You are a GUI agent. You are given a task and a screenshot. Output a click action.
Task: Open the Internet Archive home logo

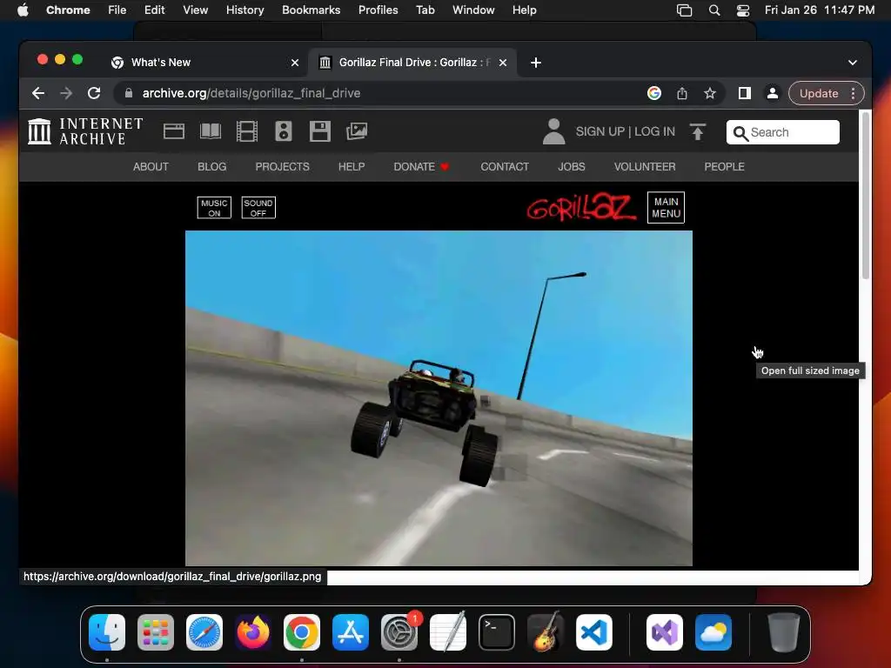pyautogui.click(x=85, y=131)
